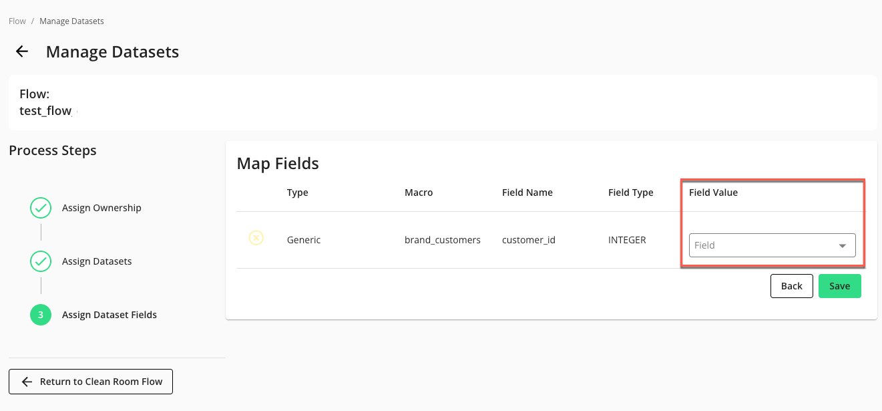Save the field mappings
882x411 pixels.
[839, 285]
